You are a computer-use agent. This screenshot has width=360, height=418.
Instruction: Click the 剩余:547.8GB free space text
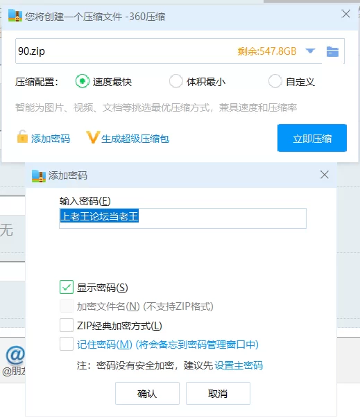click(267, 51)
